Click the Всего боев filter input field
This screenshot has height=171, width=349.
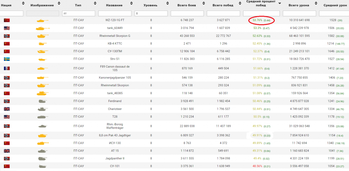click(187, 13)
